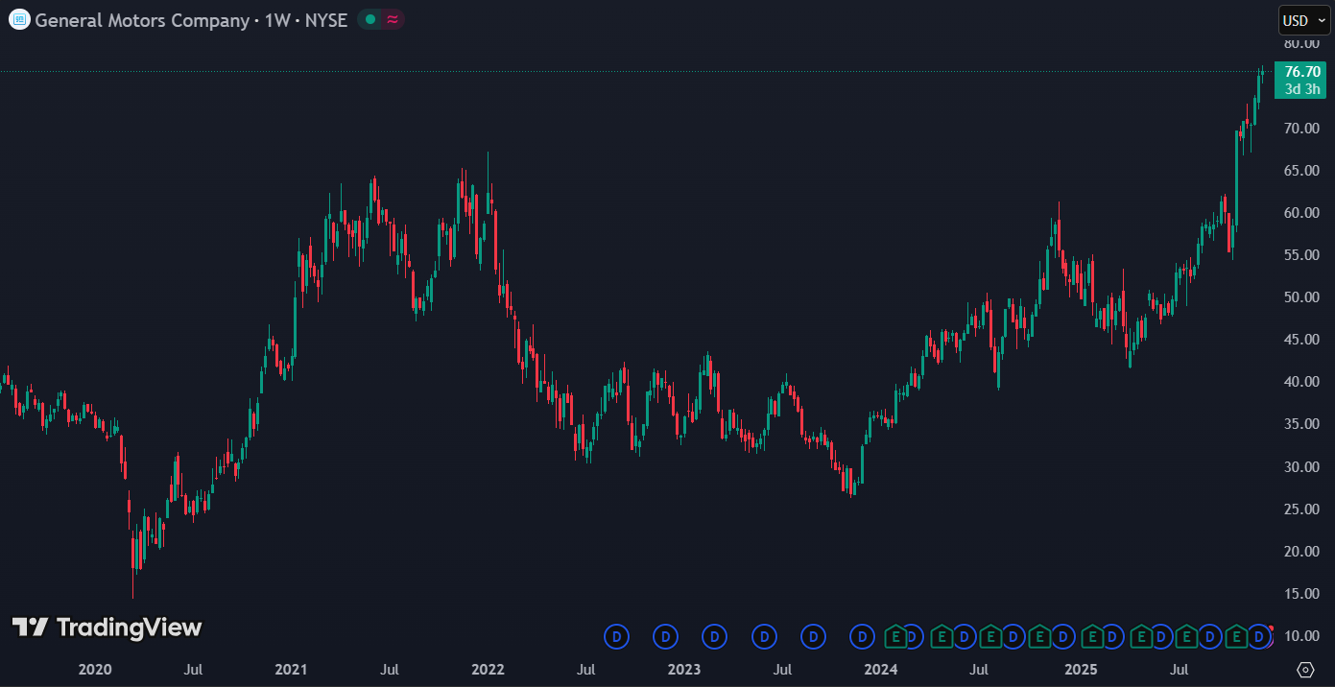Click the General Motors Company chart title

142,19
